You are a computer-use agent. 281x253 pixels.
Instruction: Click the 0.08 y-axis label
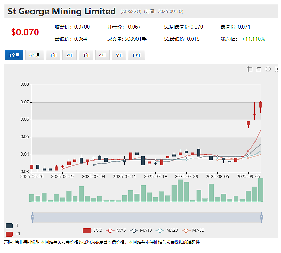(25, 84)
